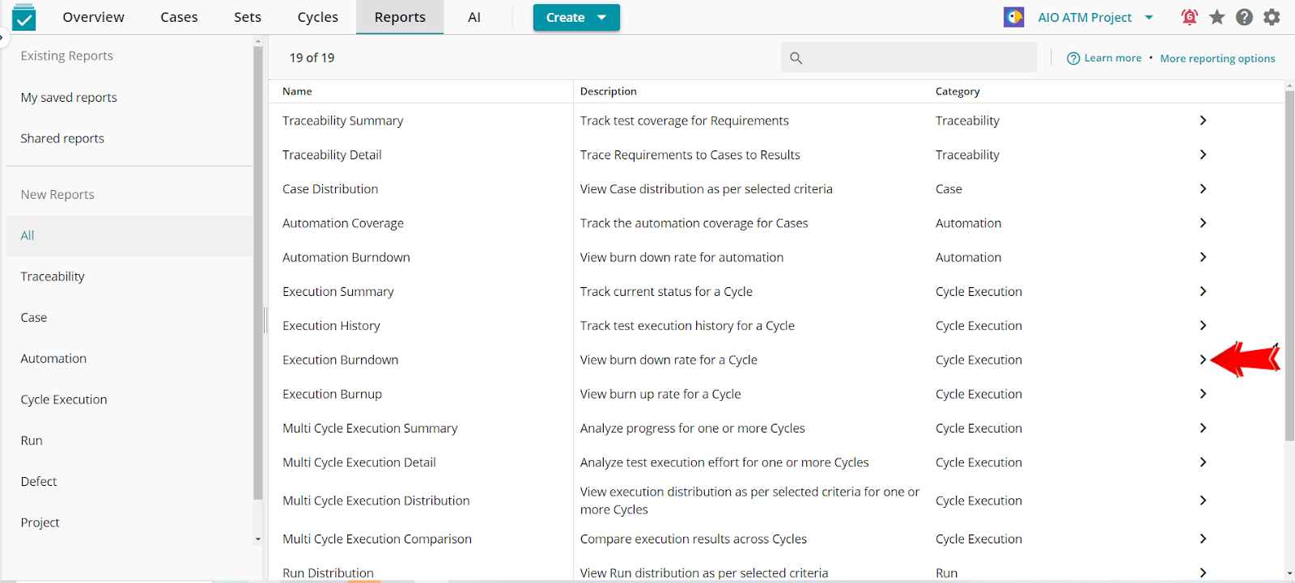Open the AIO ATM Project selector dropdown
Image resolution: width=1295 pixels, height=583 pixels.
(x=1095, y=17)
